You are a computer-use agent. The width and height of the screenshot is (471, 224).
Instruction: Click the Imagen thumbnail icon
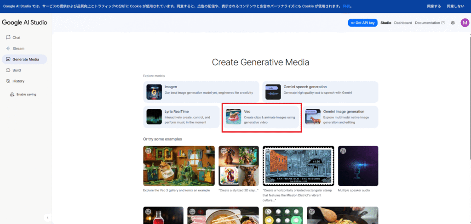point(154,92)
